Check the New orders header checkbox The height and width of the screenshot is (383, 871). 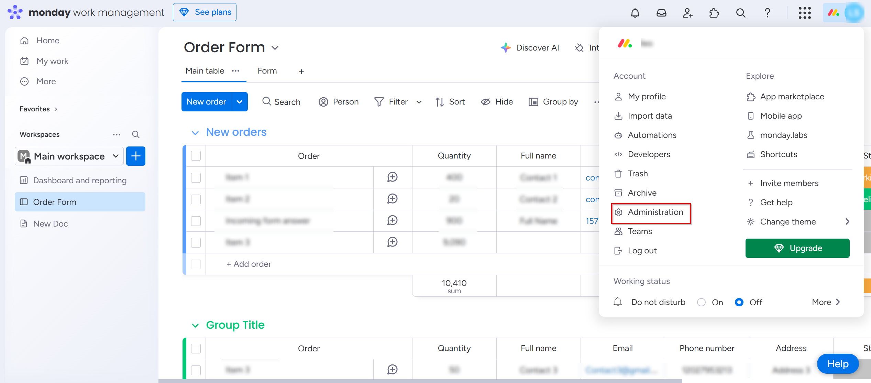point(196,156)
